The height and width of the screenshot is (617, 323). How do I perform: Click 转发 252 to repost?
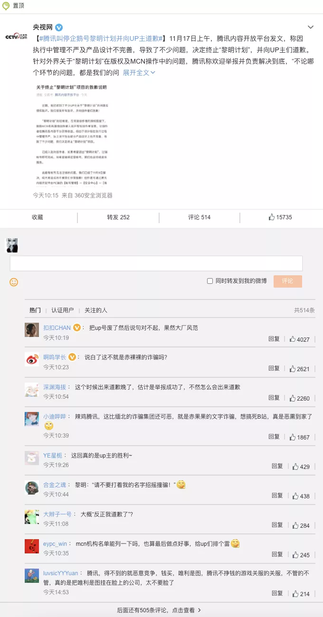pyautogui.click(x=118, y=217)
